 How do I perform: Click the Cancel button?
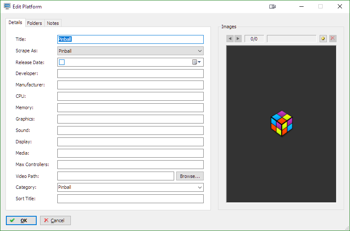coord(55,220)
